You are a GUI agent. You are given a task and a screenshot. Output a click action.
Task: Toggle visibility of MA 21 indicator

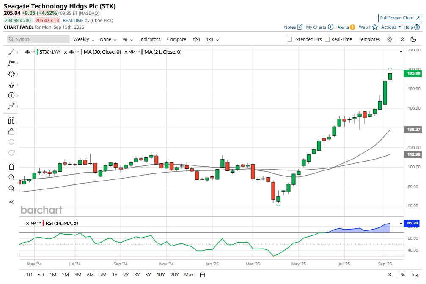click(x=132, y=52)
